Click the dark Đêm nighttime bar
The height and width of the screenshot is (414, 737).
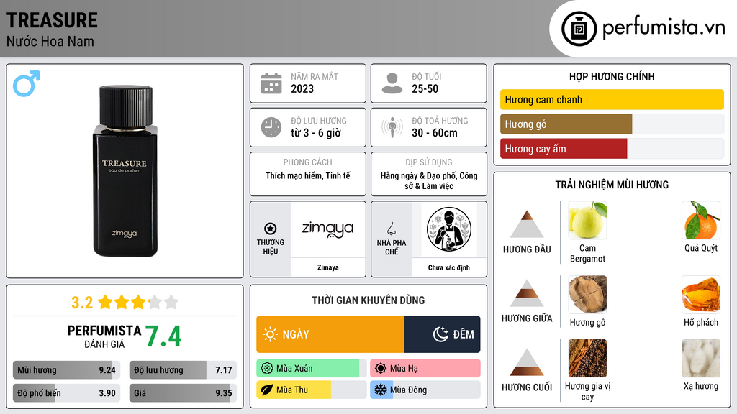pyautogui.click(x=443, y=334)
